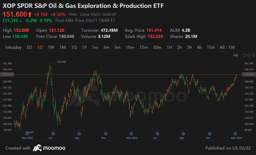
Task: Select the 4h interval
Action: pos(199,47)
